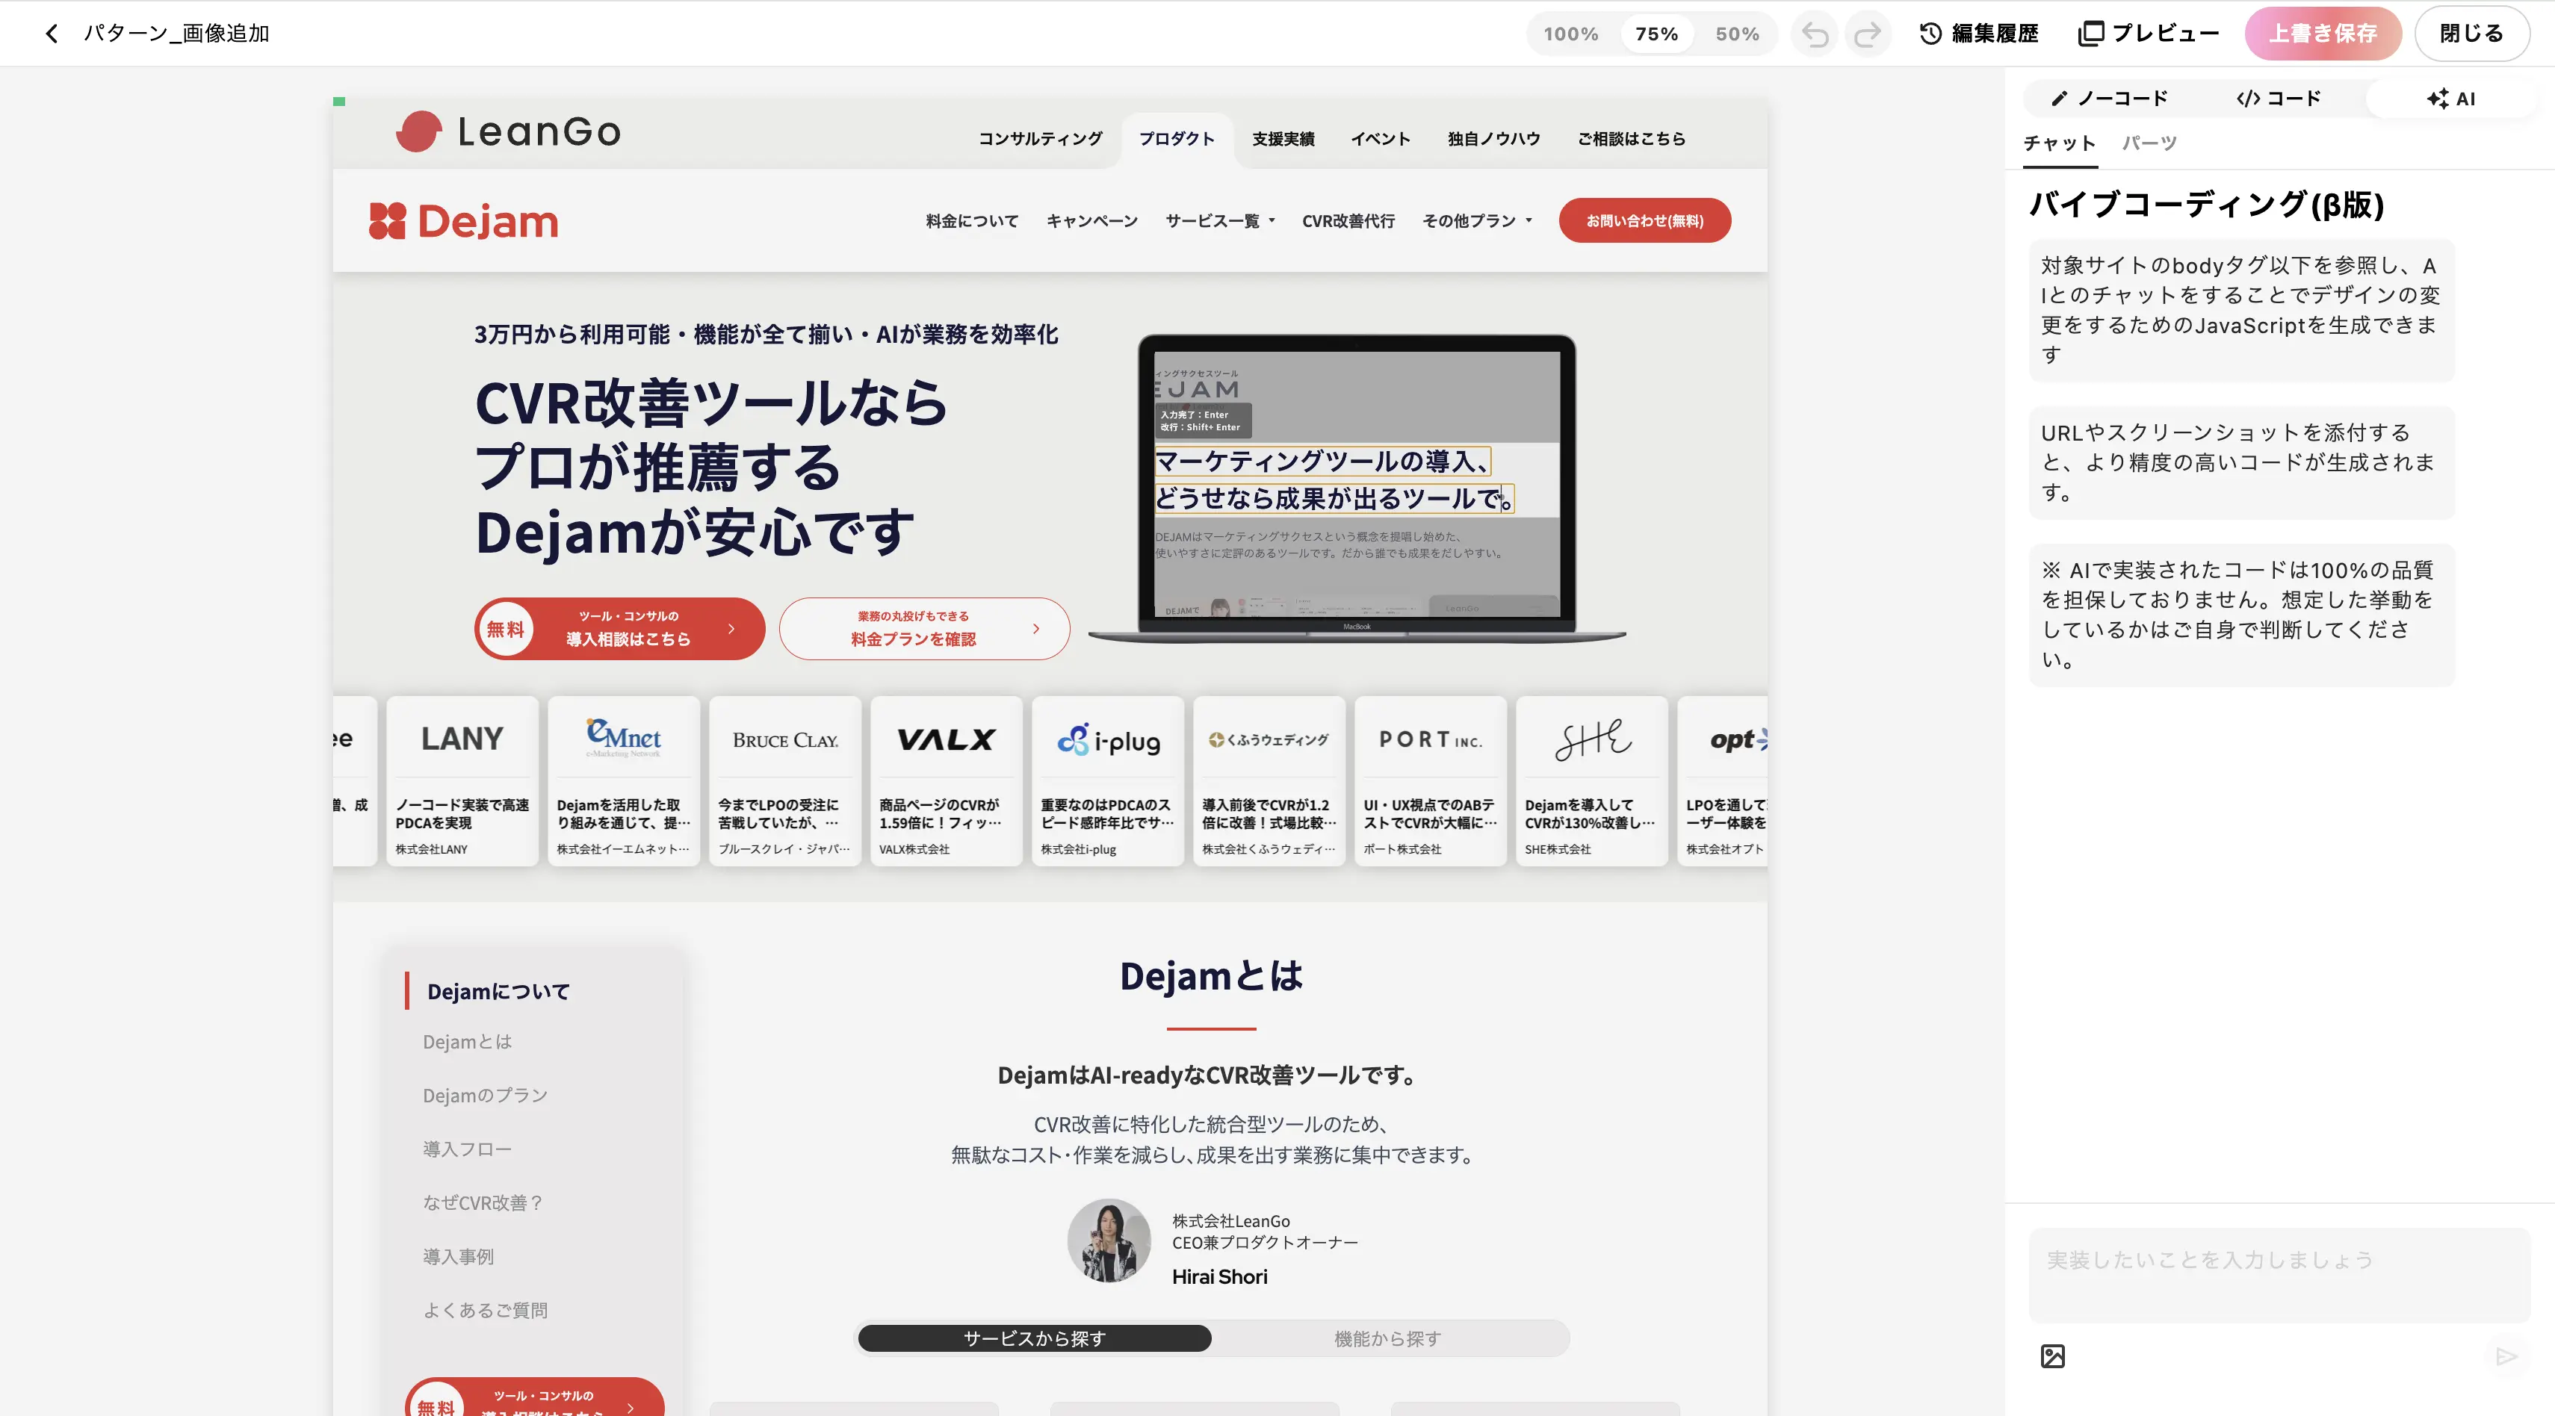Open the イベント nav item
This screenshot has height=1416, width=2555.
pyautogui.click(x=1380, y=139)
